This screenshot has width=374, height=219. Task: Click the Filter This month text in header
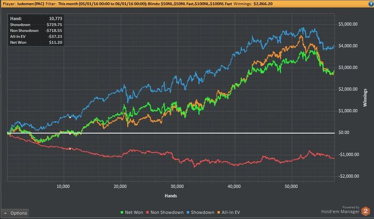click(x=96, y=4)
